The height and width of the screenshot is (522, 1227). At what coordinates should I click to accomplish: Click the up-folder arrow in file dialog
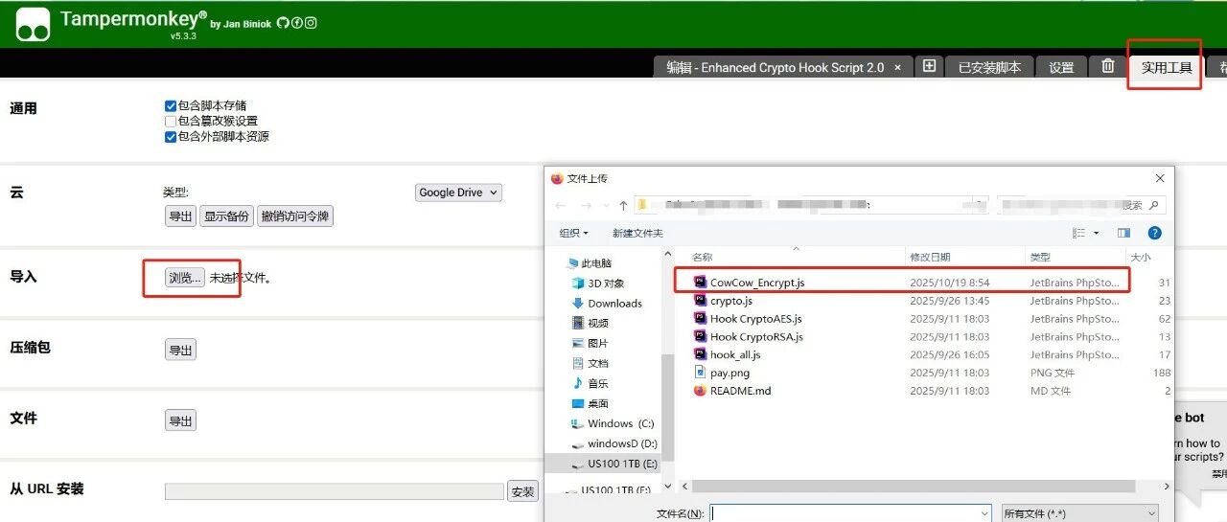tap(623, 205)
